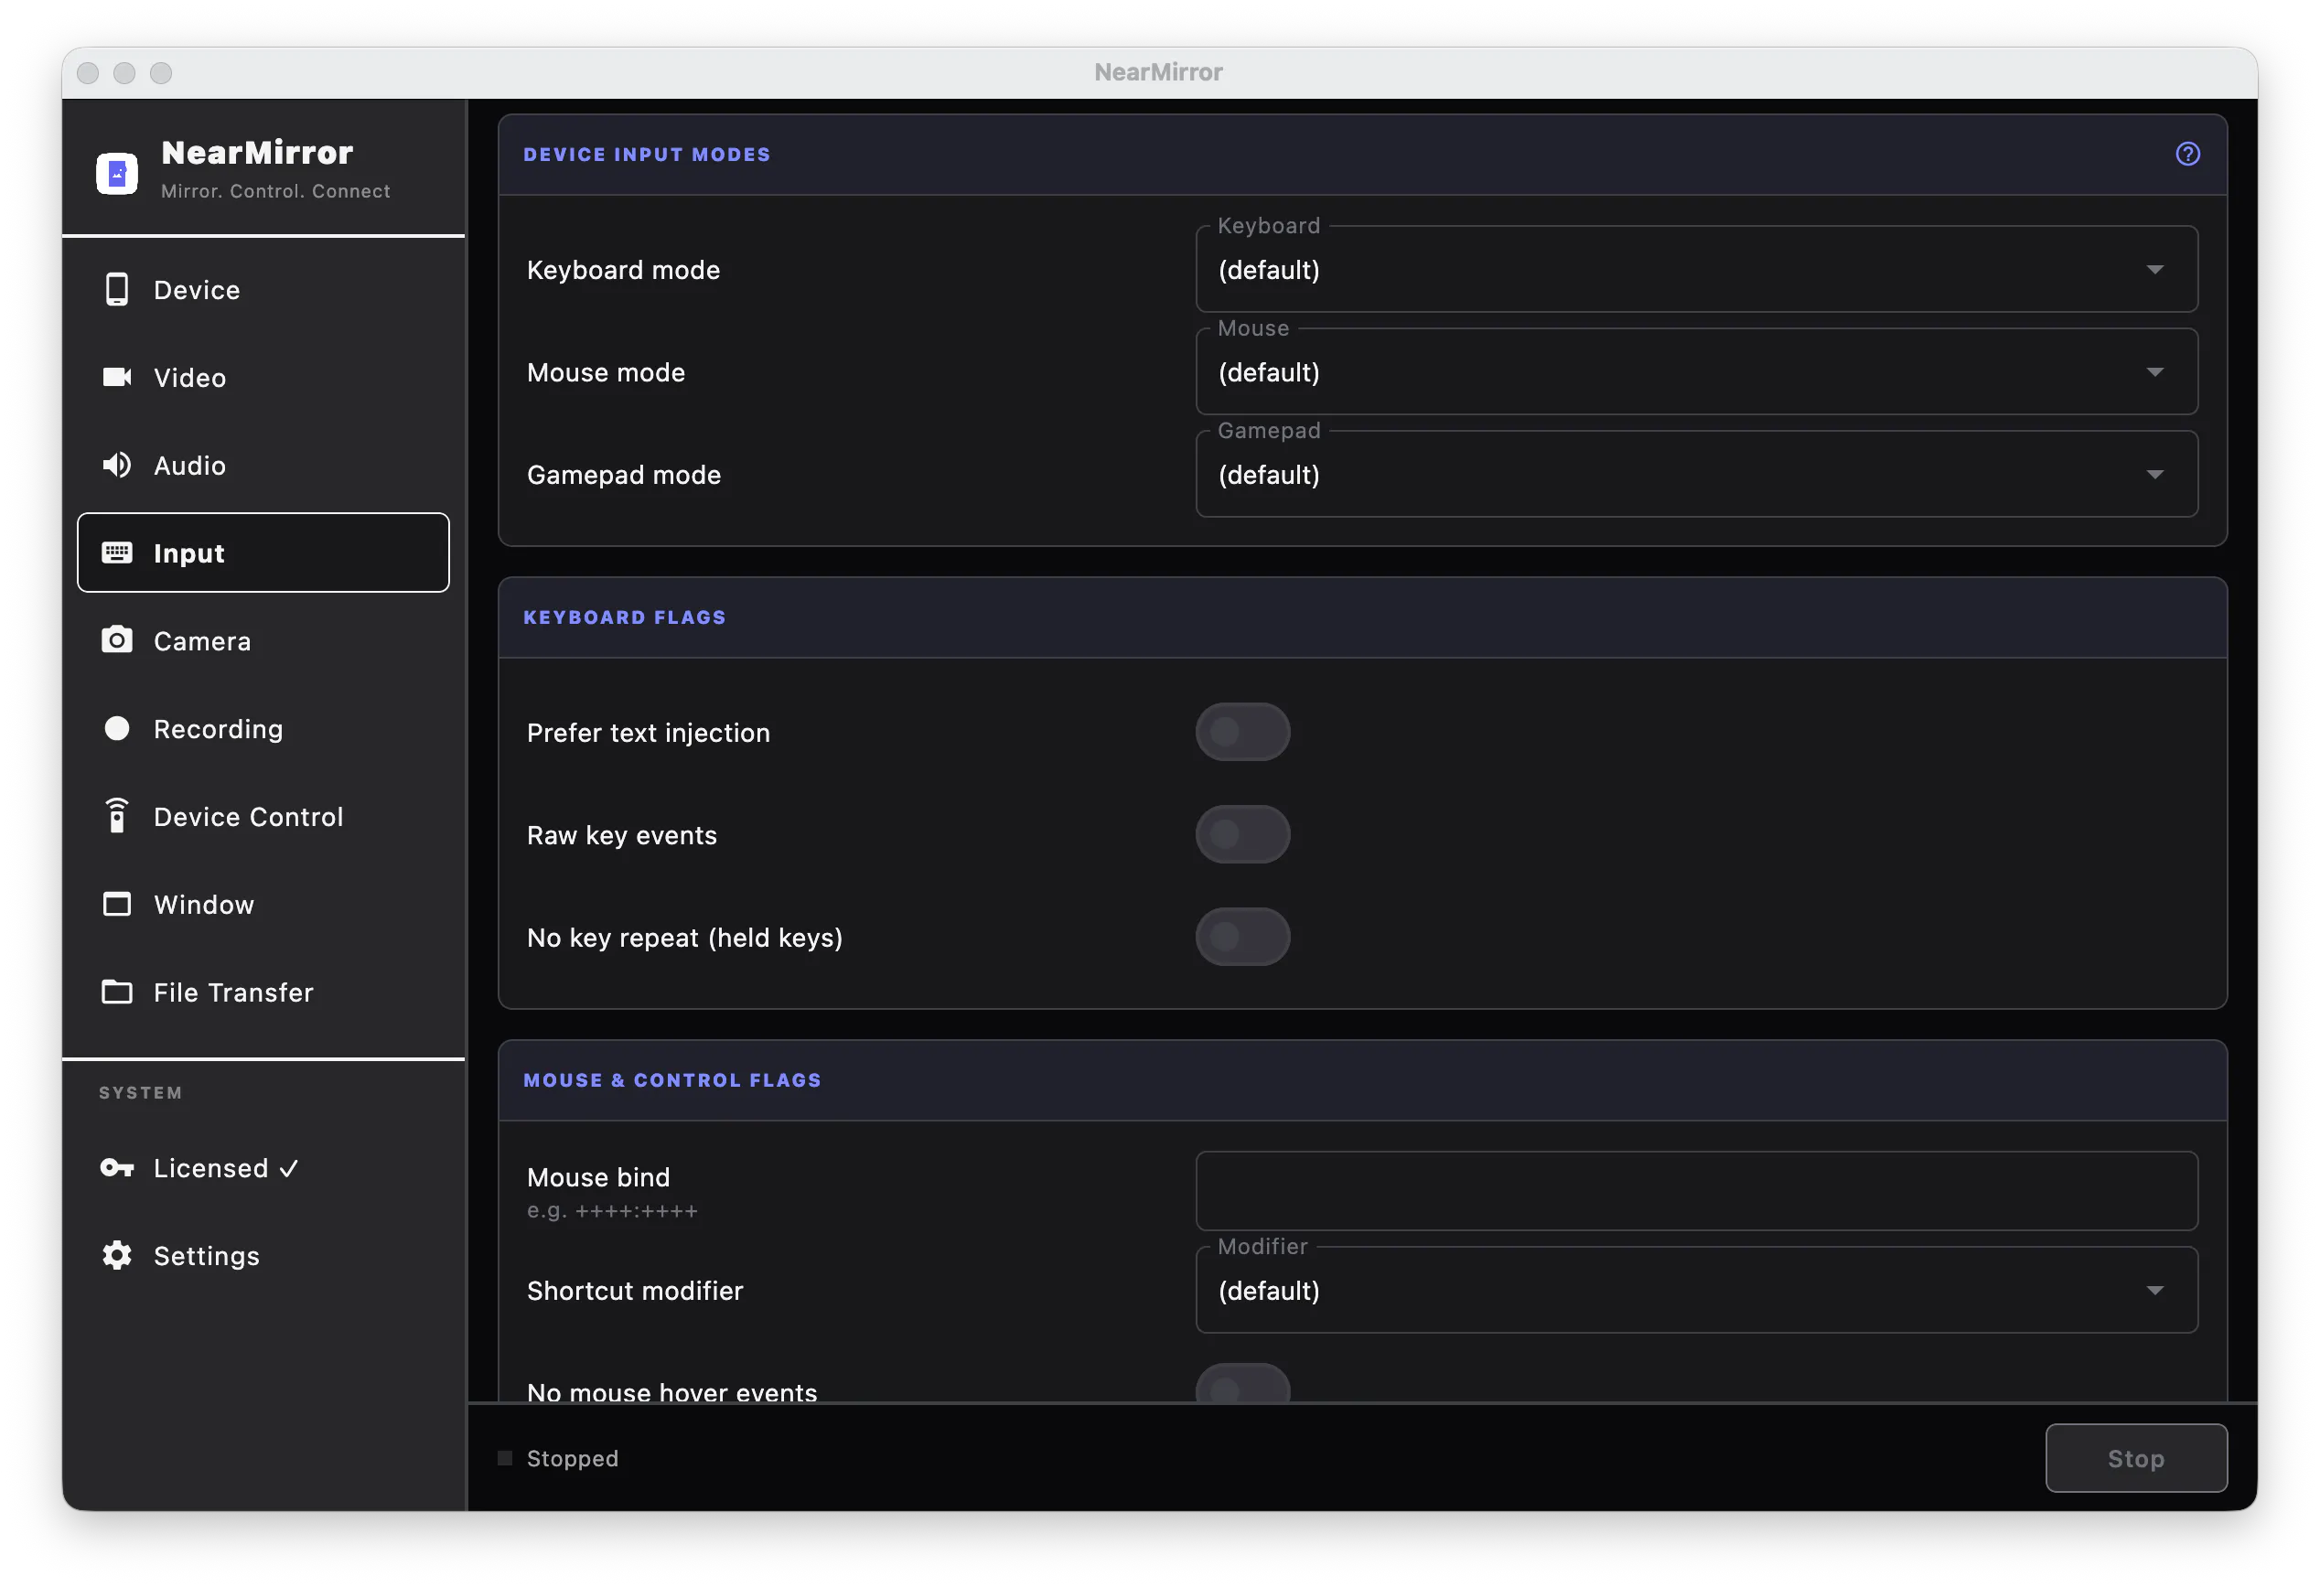Click the SYSTEM sidebar heading
Screen dimensions: 2320x1588
click(x=141, y=1093)
